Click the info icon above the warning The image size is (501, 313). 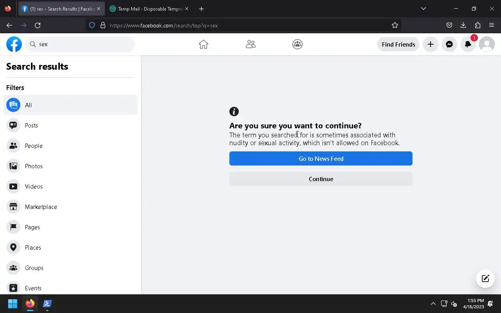pyautogui.click(x=234, y=112)
